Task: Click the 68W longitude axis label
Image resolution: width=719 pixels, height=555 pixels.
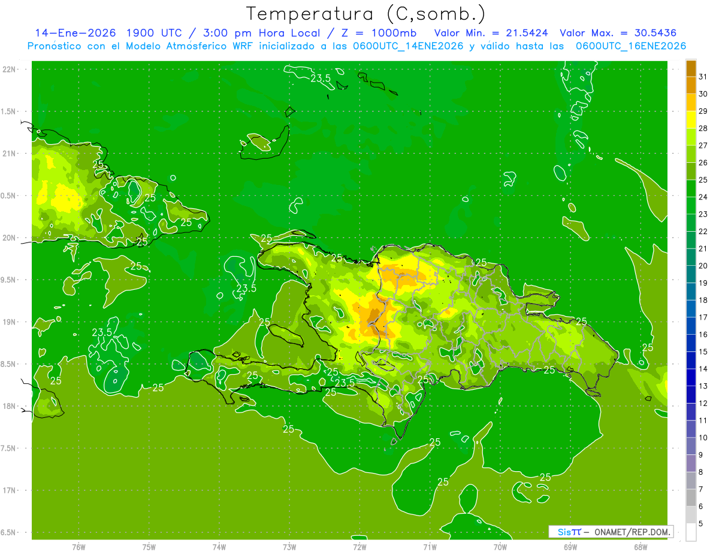Action: tap(641, 547)
